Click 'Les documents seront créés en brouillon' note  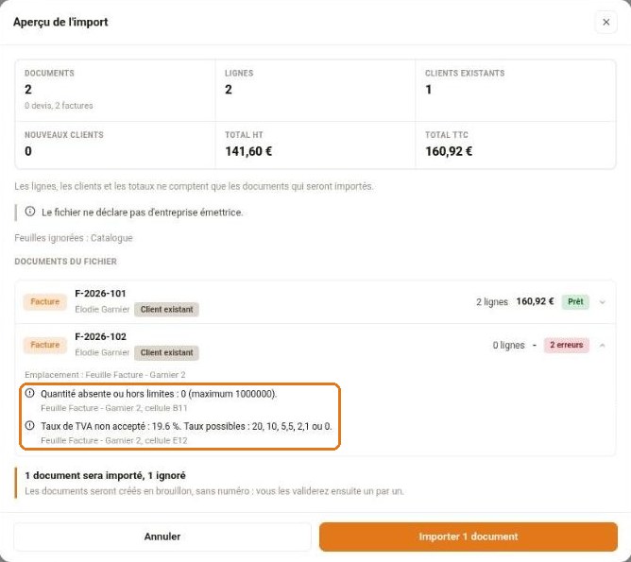(214, 491)
